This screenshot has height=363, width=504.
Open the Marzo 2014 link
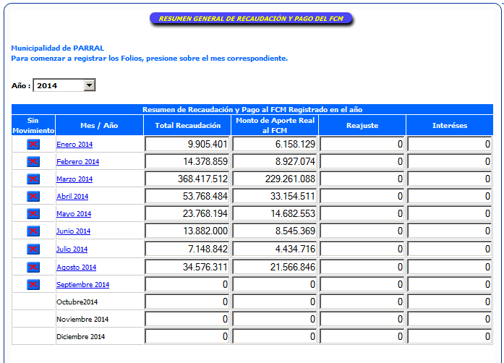pos(74,179)
